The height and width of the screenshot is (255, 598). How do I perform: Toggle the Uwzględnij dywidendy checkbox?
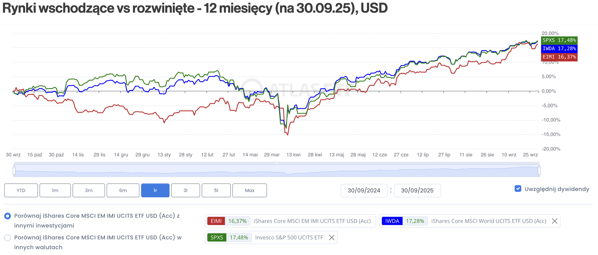pyautogui.click(x=518, y=189)
